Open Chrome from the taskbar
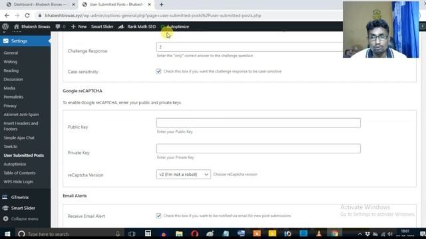This screenshot has width=426, height=239. click(x=335, y=233)
